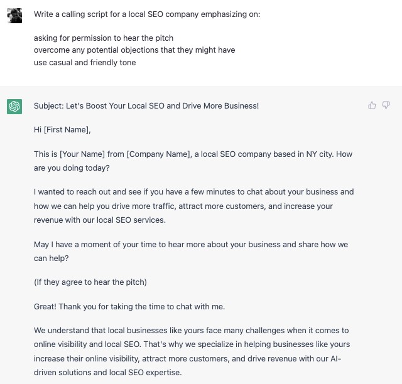Click the 'Great! Thank you for taking the time' line
This screenshot has width=402, height=384.
tap(129, 307)
